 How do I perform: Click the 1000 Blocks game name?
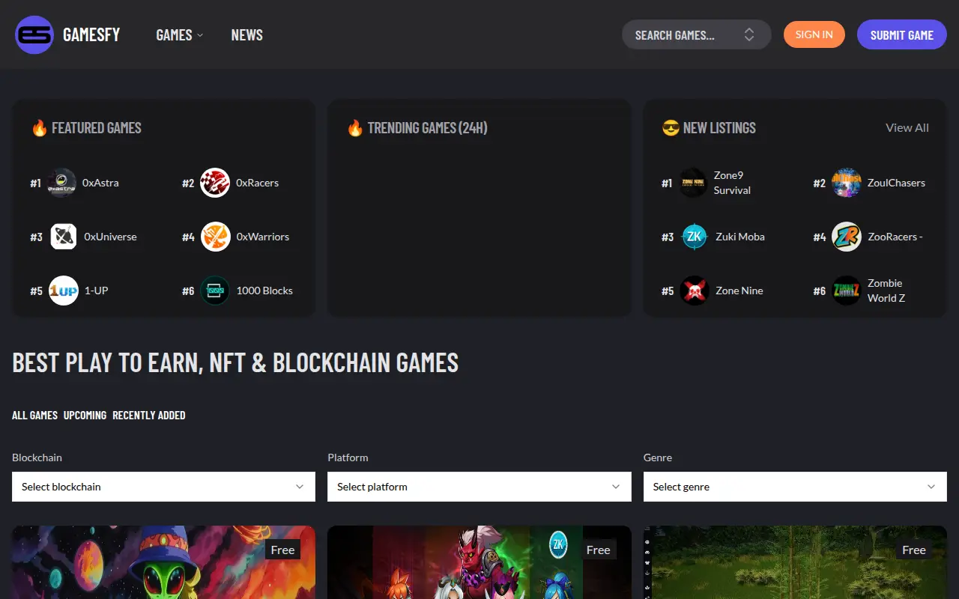(x=264, y=291)
